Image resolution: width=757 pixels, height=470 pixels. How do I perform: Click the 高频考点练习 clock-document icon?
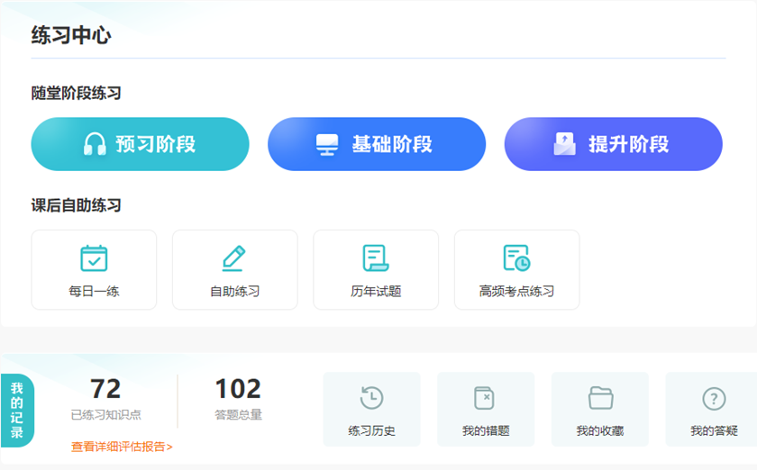click(516, 258)
